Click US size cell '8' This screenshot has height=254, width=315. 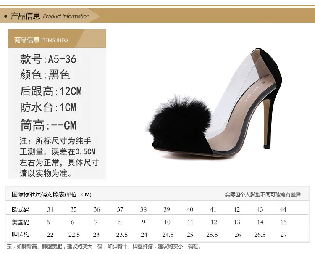click(x=120, y=222)
